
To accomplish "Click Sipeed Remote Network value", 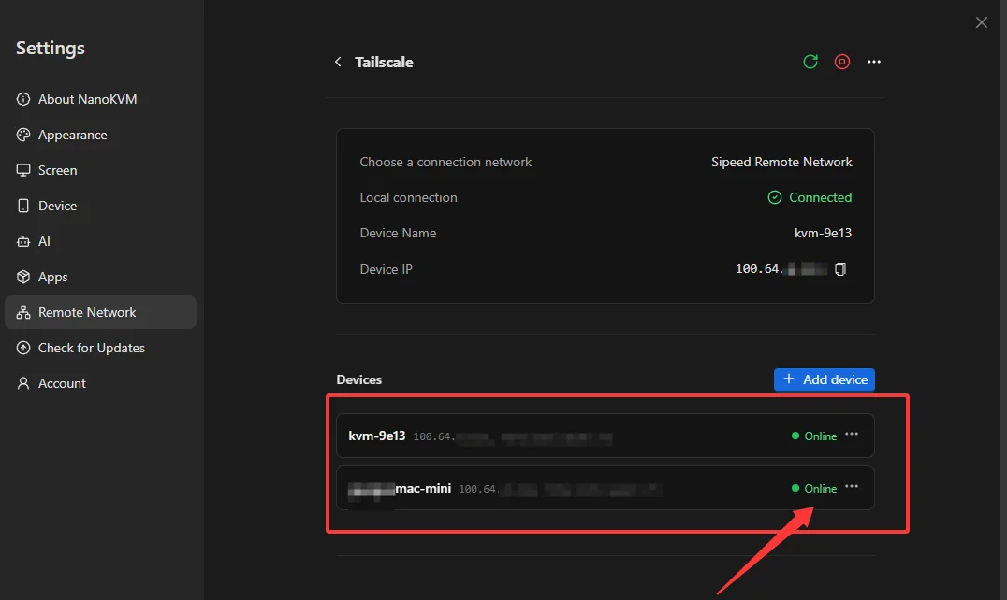I will (781, 163).
